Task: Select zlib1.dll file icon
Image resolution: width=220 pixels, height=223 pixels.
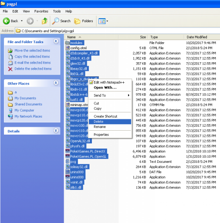Action: 68,187
